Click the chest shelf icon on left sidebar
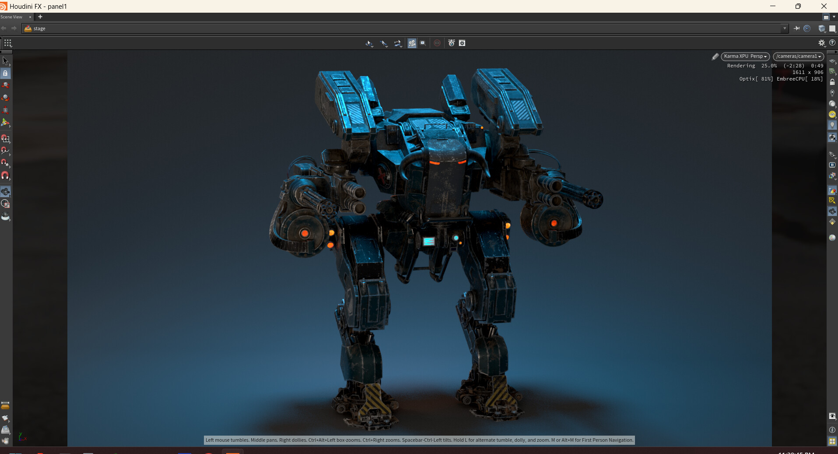This screenshot has height=454, width=838. 5,405
